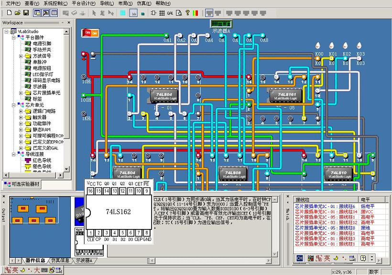
Task: Create a new file with the blank page icon
Action: pyautogui.click(x=9, y=13)
